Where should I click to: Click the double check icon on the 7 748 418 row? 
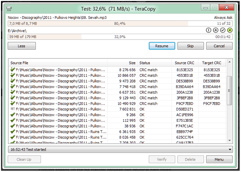[13, 86]
